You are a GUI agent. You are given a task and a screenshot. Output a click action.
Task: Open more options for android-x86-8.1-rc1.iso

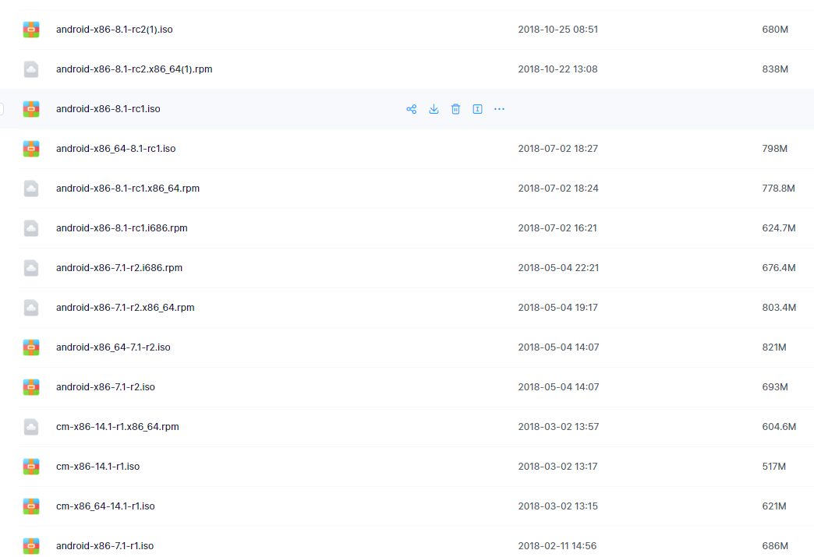(499, 109)
